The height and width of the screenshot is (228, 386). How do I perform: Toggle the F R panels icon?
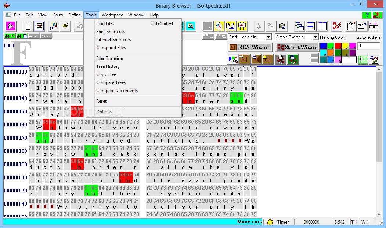point(374,26)
